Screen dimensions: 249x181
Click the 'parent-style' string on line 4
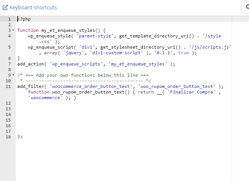(x=95, y=36)
